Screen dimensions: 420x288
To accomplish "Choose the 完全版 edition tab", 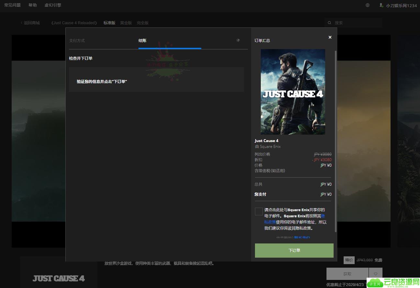I will pos(142,23).
